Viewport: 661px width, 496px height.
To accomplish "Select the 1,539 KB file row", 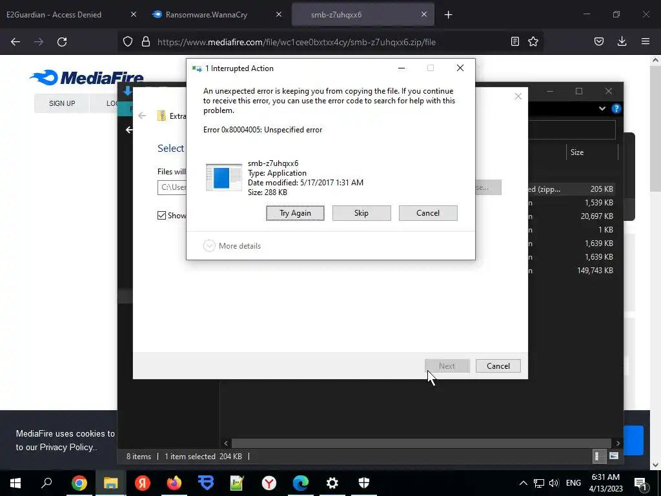I will 571,203.
